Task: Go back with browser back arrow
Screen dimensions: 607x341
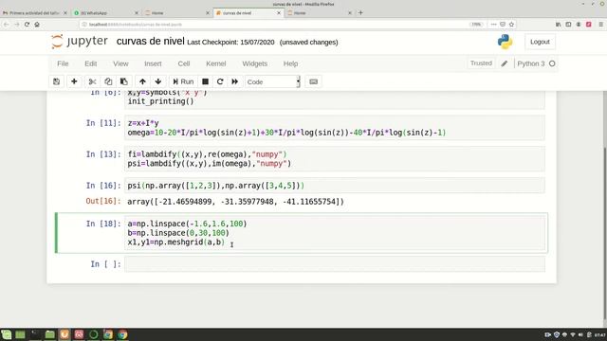Action: coord(7,24)
